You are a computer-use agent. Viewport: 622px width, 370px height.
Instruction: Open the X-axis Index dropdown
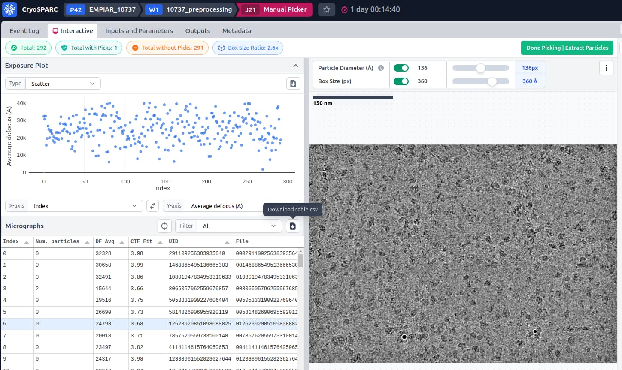[x=85, y=206]
